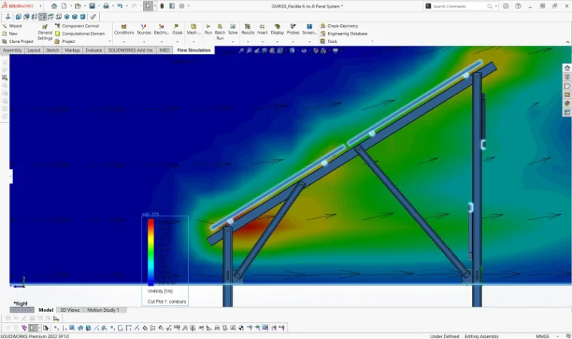Expand the Sources dropdown arrow

(144, 41)
